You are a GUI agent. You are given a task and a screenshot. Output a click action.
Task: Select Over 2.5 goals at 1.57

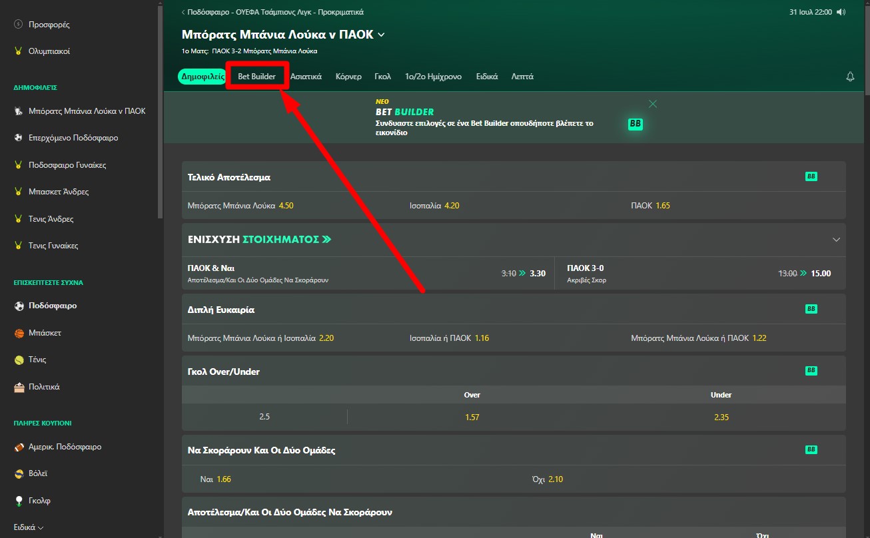coord(472,417)
